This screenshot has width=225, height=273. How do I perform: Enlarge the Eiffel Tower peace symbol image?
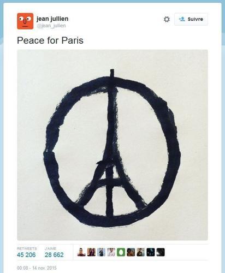(112, 145)
